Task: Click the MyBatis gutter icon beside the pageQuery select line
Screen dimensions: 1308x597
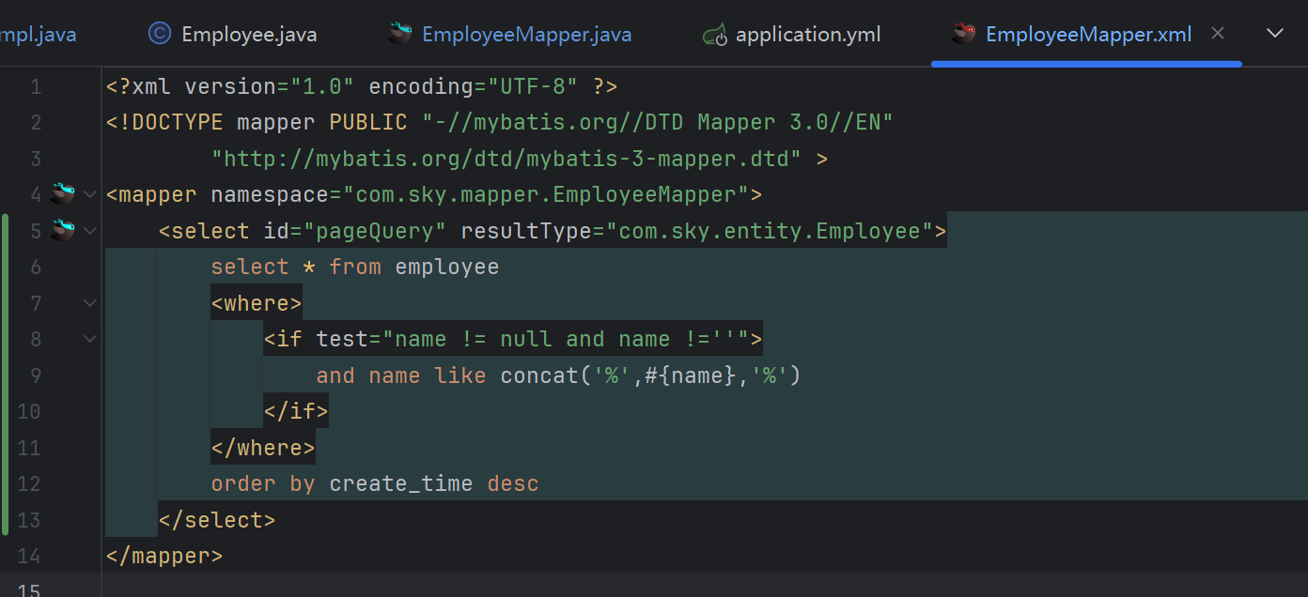Action: point(62,230)
